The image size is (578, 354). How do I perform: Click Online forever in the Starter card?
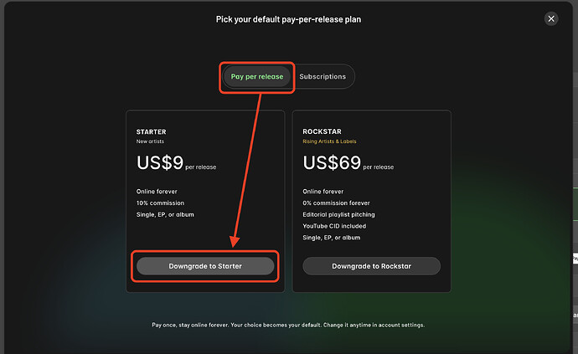(157, 191)
